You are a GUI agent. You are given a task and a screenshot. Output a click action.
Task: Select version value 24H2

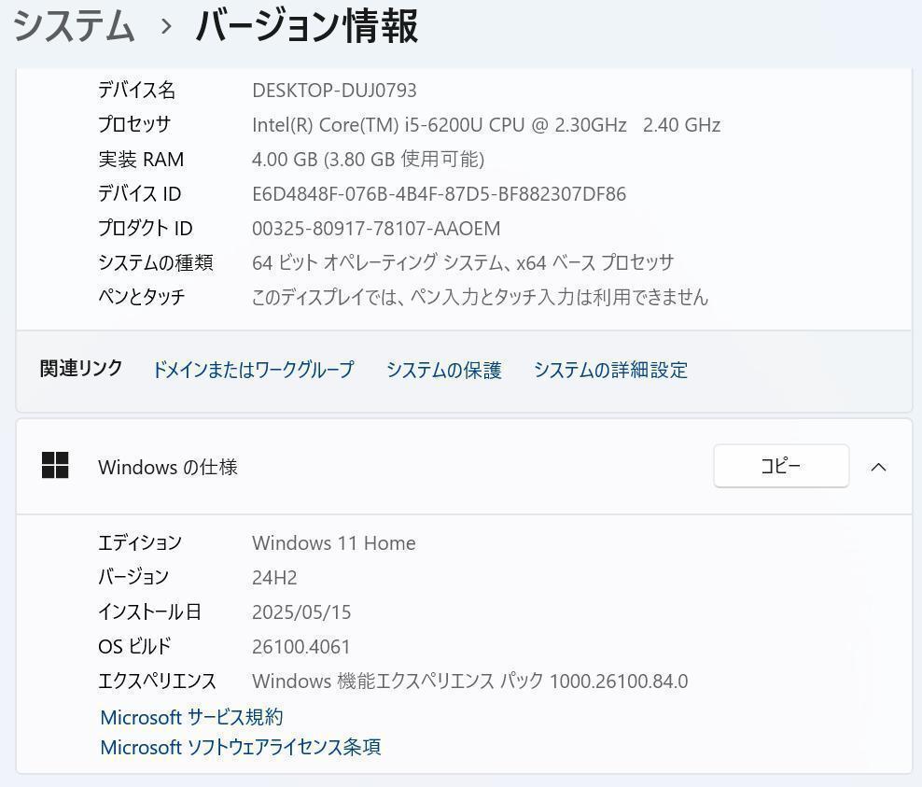click(274, 578)
